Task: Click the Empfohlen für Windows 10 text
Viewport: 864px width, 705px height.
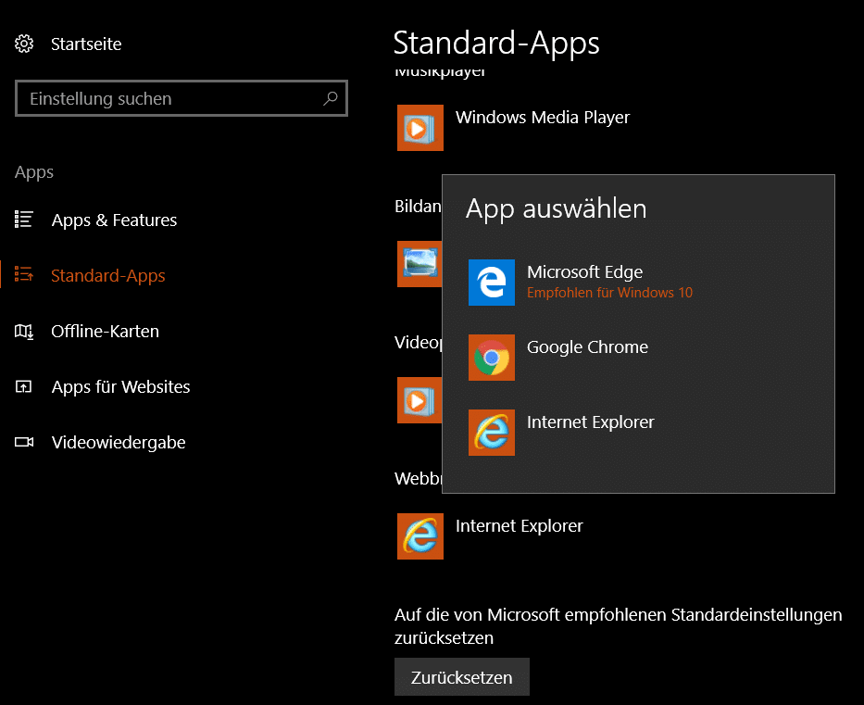Action: [x=609, y=293]
